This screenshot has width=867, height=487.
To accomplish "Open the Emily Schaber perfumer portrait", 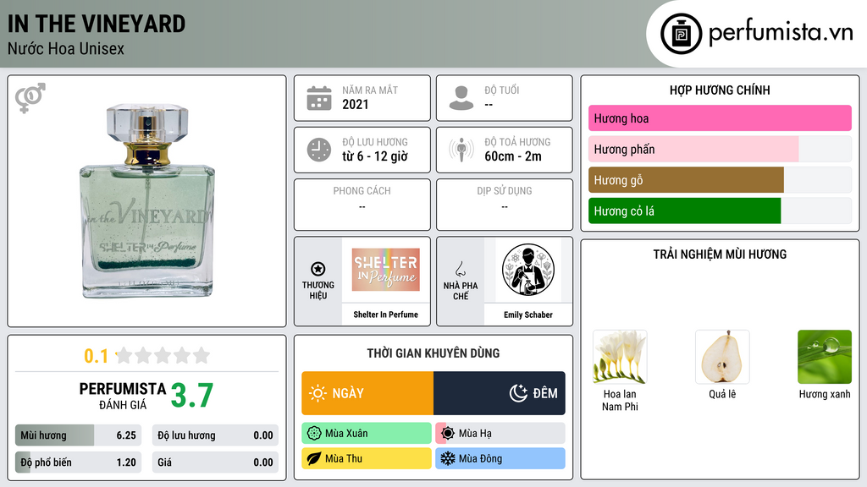I will (x=528, y=270).
